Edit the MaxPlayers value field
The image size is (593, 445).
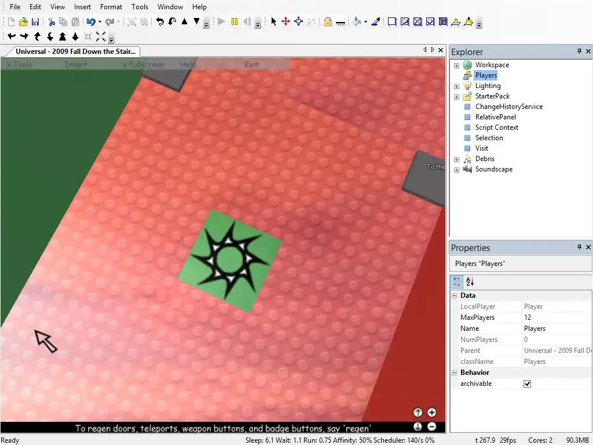point(556,318)
